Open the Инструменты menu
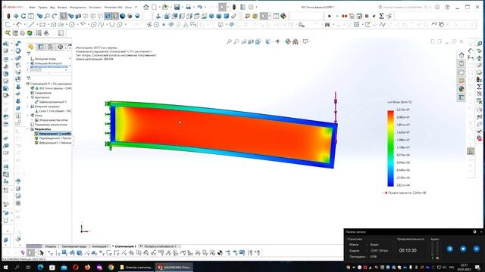 coord(78,7)
